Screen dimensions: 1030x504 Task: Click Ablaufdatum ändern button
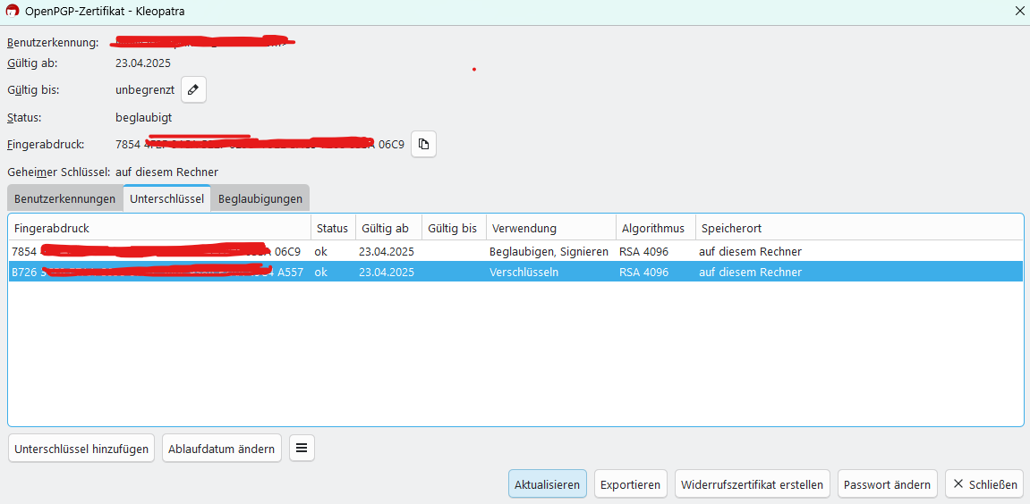click(221, 449)
